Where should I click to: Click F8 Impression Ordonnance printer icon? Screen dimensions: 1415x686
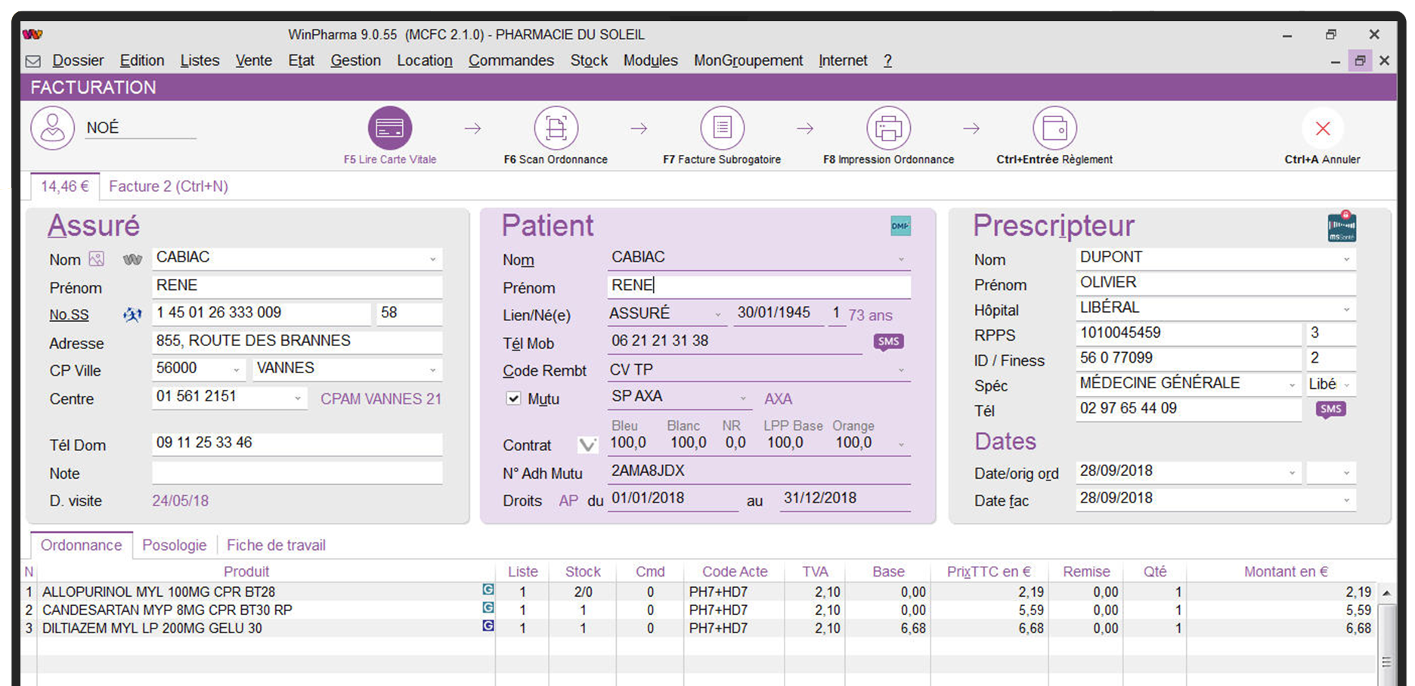tap(889, 128)
